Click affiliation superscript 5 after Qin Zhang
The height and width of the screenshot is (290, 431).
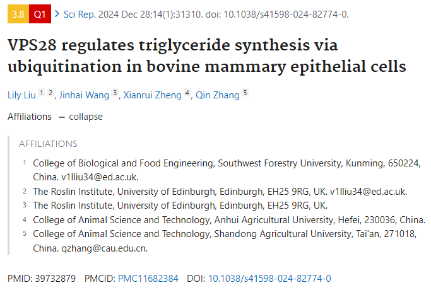point(245,93)
